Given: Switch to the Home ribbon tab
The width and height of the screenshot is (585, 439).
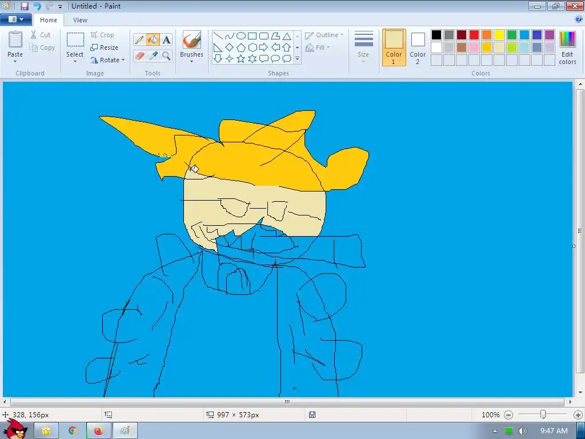Looking at the screenshot, I should pyautogui.click(x=49, y=20).
